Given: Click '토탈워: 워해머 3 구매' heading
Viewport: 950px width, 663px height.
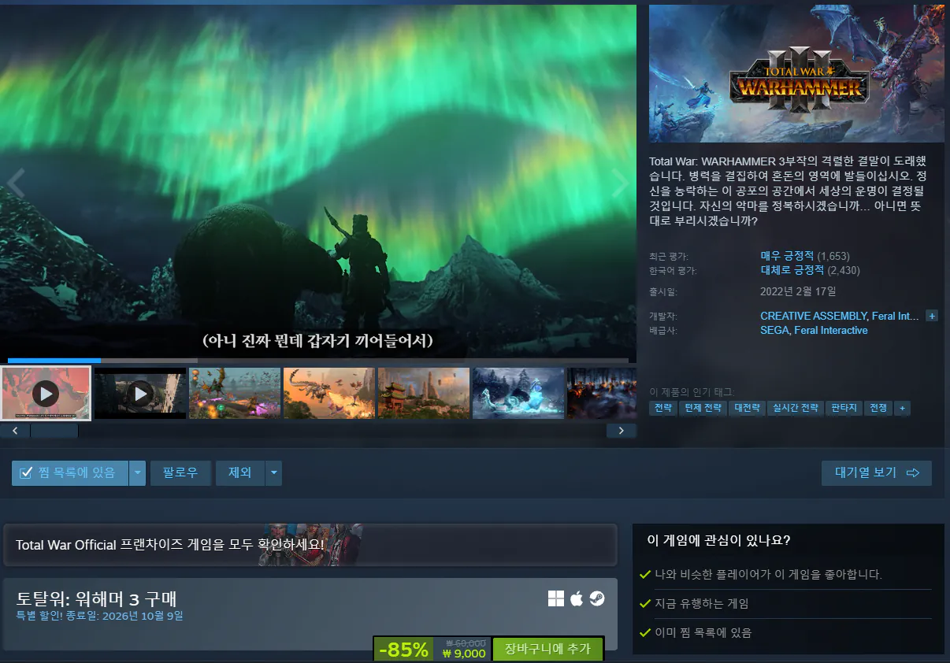Looking at the screenshot, I should point(96,598).
